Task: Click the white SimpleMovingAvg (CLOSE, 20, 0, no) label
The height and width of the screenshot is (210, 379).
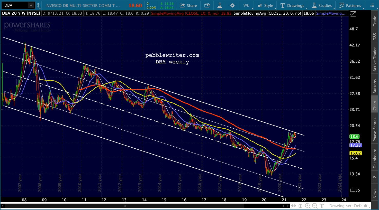Action: 267,13
